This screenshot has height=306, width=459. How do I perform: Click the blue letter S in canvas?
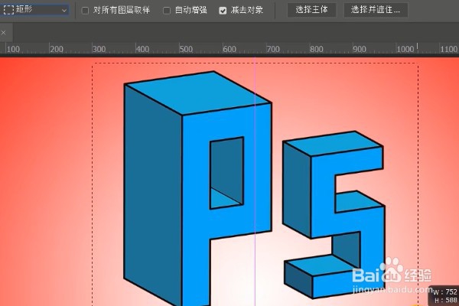coord(334,215)
